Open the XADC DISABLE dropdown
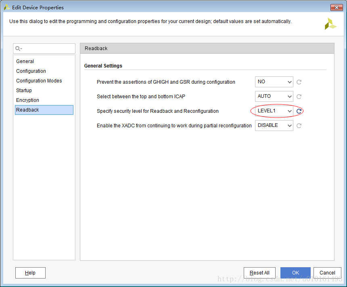The width and height of the screenshot is (347, 287). pos(274,126)
